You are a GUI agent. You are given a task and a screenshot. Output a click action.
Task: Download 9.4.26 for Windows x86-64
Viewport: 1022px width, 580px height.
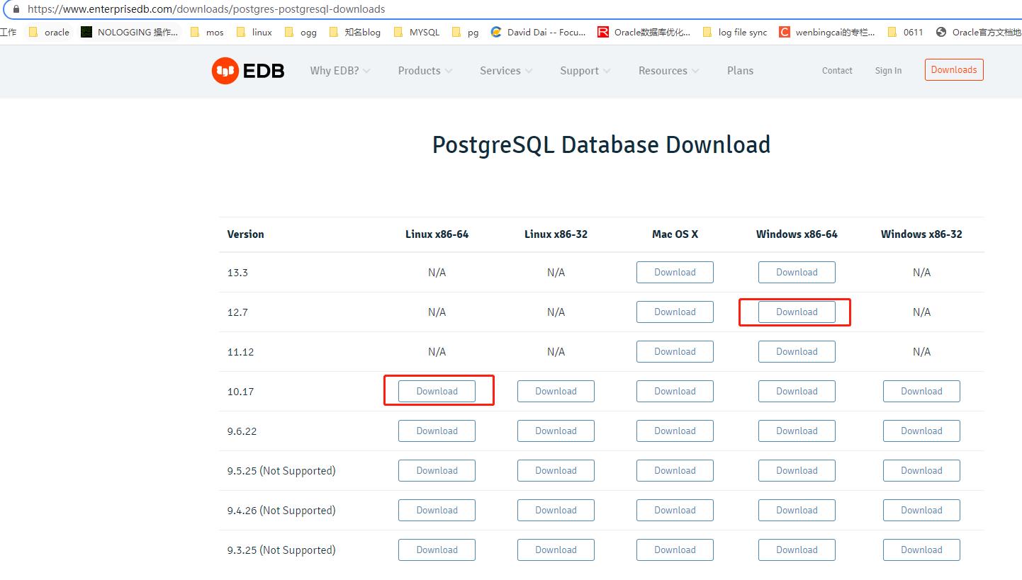797,510
